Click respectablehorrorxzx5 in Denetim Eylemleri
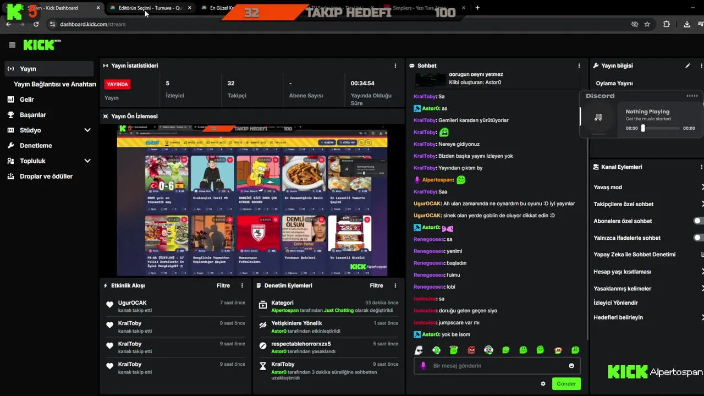The width and height of the screenshot is (704, 396). point(301,344)
